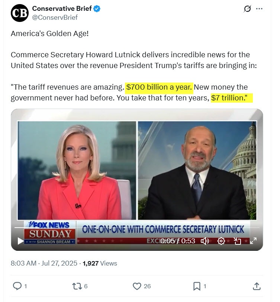Enable picture-in-picture mode for video
Image resolution: width=280 pixels, height=302 pixels.
(237, 241)
